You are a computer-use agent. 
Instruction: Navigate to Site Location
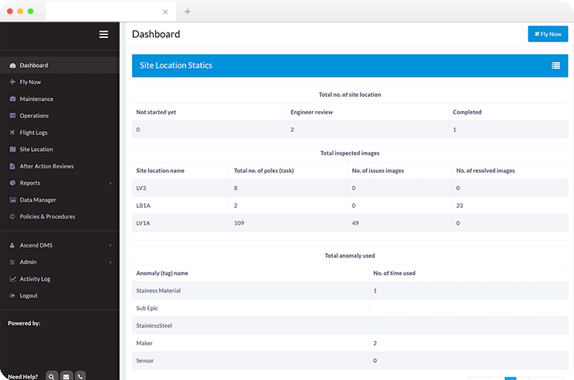pyautogui.click(x=60, y=150)
